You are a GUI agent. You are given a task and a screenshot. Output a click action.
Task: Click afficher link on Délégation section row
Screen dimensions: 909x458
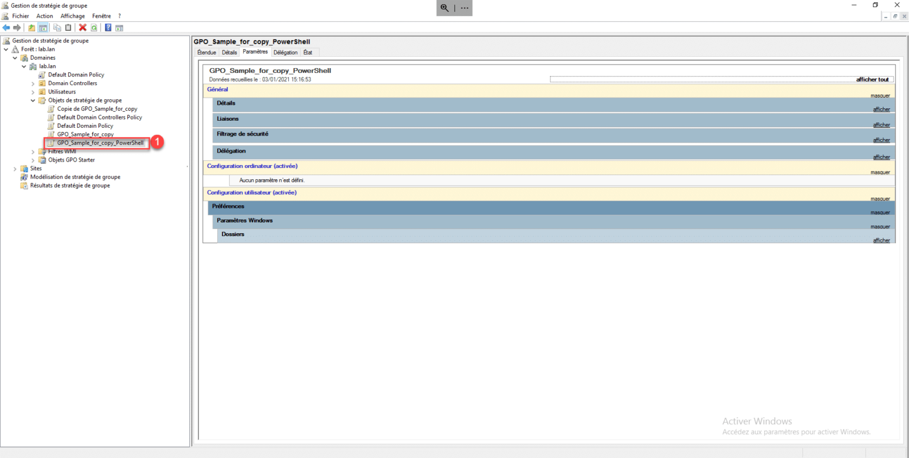(881, 157)
